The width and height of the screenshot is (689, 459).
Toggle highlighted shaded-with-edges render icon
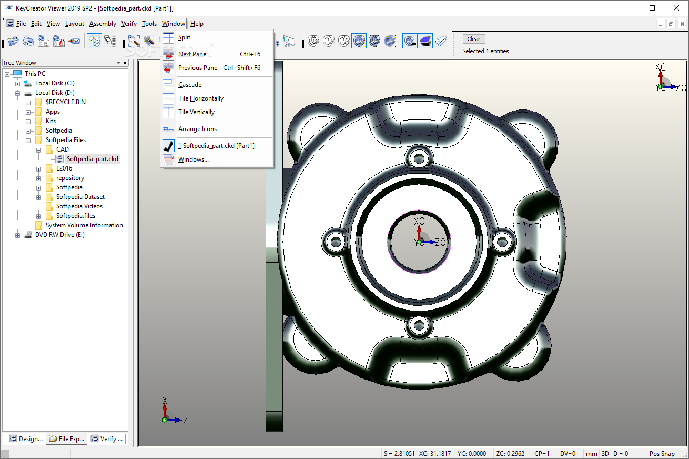[359, 41]
